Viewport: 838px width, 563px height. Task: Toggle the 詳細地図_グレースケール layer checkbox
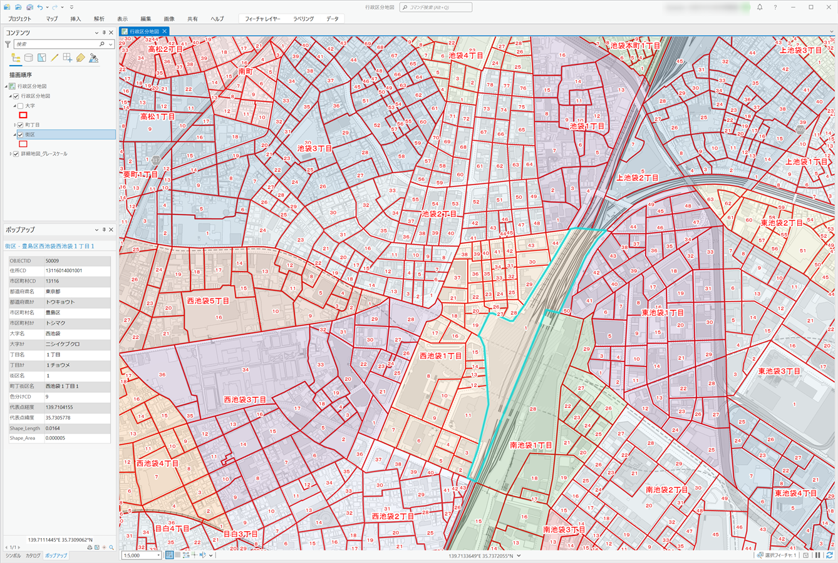click(x=16, y=154)
